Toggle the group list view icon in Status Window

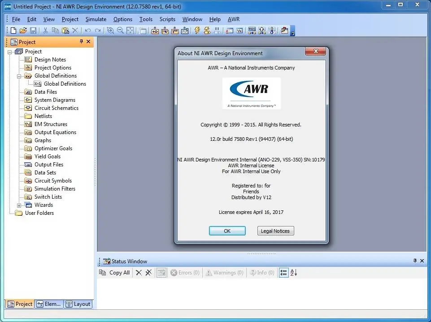(x=283, y=273)
